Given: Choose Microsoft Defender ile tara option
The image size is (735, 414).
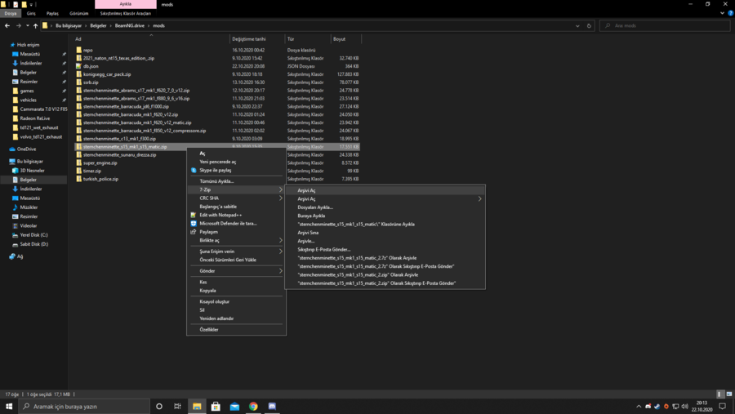Looking at the screenshot, I should click(x=228, y=223).
